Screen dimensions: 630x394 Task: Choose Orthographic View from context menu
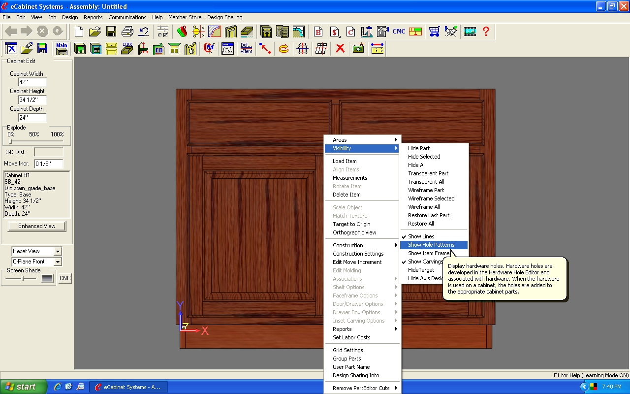click(363, 232)
